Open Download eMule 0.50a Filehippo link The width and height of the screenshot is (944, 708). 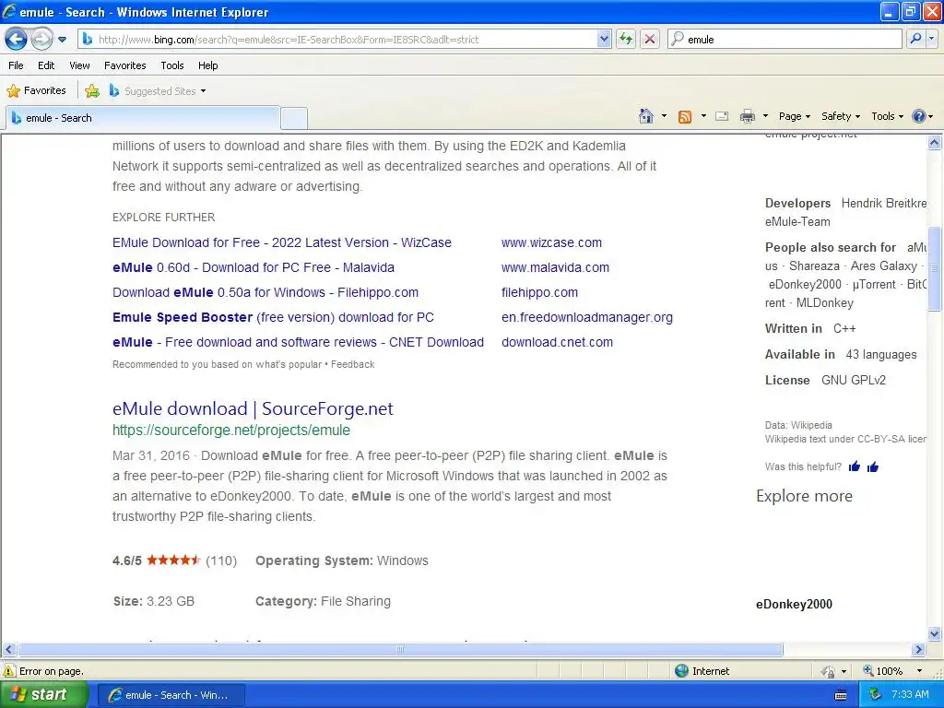[x=265, y=292]
